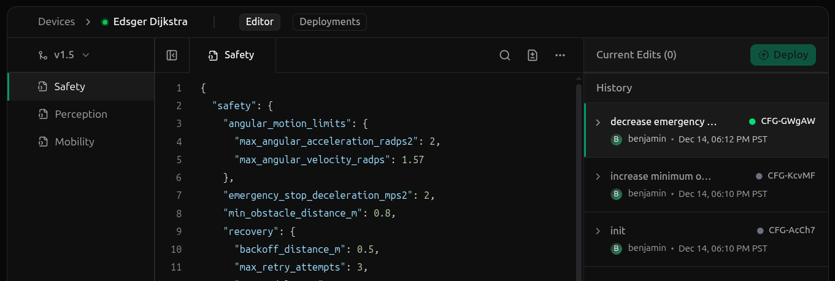Click the Perception file icon in sidebar
Viewport: 835px width, 281px height.
42,114
